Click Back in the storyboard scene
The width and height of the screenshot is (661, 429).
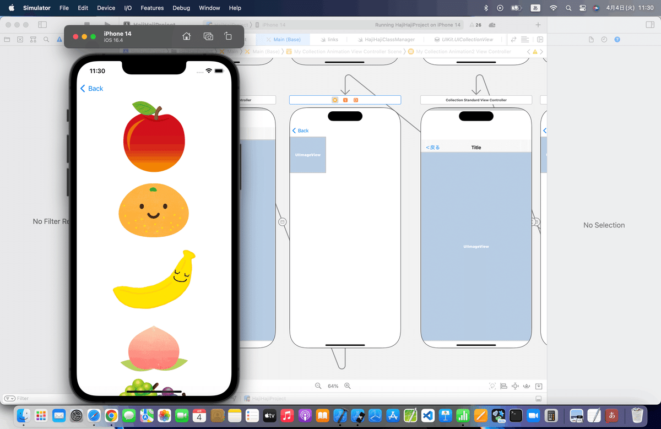[x=301, y=131]
